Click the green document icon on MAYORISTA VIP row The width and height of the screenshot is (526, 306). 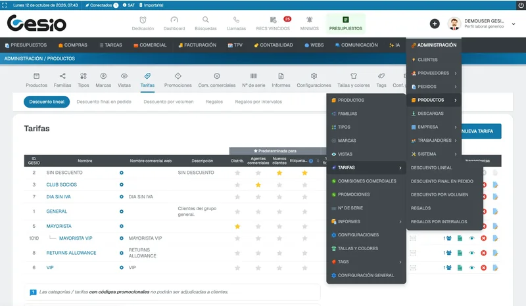[x=460, y=238]
